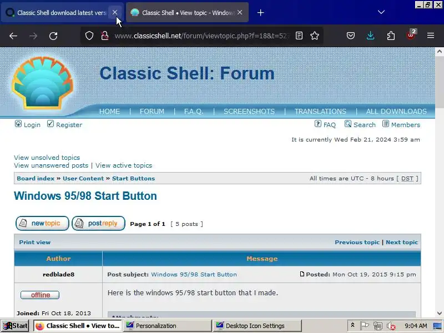Open FORUM in the site navigation
Viewport: 444px width, 333px height.
click(152, 112)
